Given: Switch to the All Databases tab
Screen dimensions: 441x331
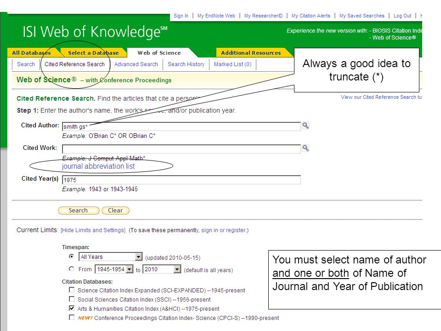Looking at the screenshot, I should [32, 52].
